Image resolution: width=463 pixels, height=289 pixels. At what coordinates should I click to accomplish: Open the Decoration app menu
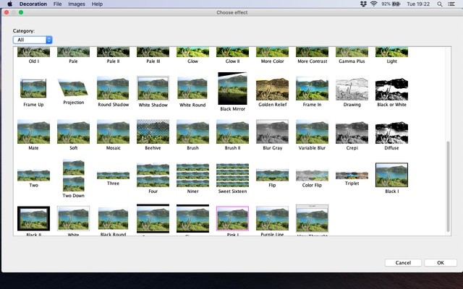pos(33,4)
